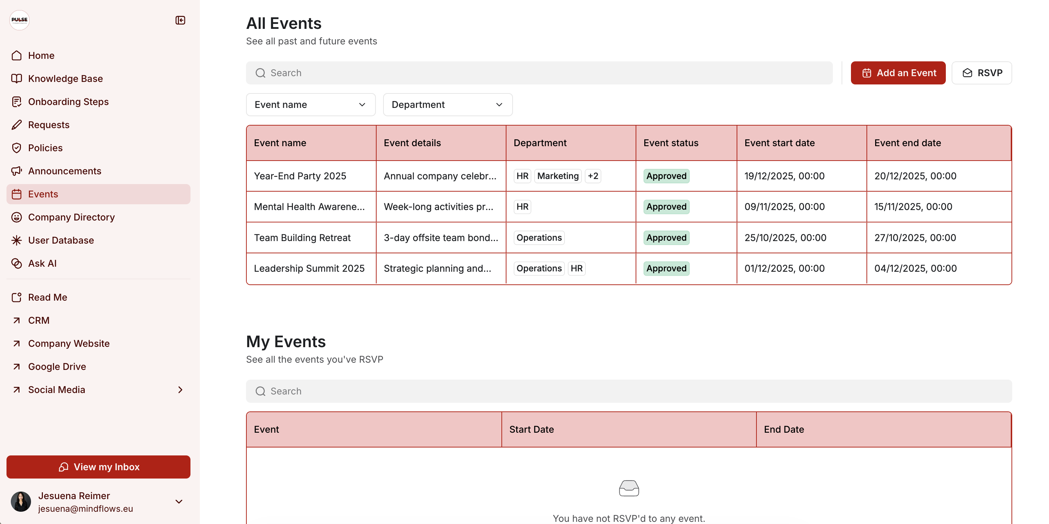Open the Event name filter dropdown
The width and height of the screenshot is (1049, 524).
point(310,105)
